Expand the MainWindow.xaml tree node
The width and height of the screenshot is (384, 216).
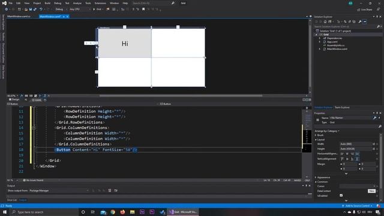[x=320, y=49]
